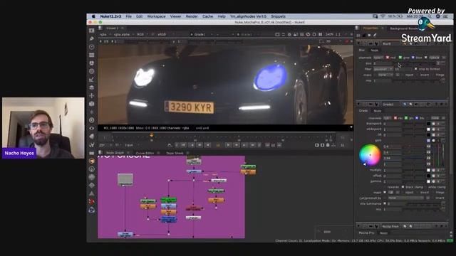Jump to the last frame
456x256 pixels.
pos(253,145)
